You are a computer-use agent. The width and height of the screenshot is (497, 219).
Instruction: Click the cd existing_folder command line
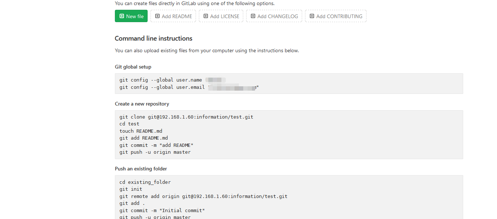coord(145,182)
